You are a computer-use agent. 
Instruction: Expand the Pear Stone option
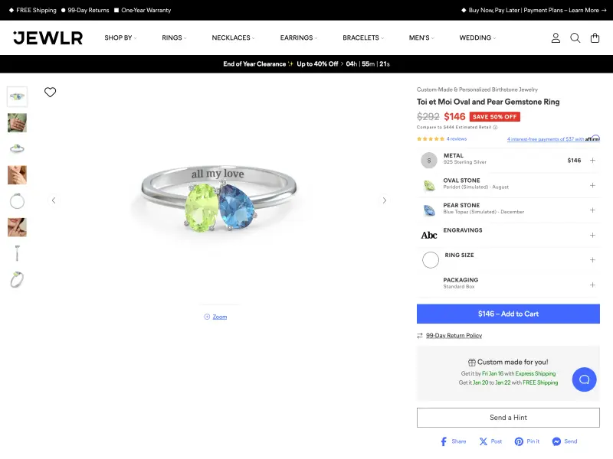pos(592,210)
